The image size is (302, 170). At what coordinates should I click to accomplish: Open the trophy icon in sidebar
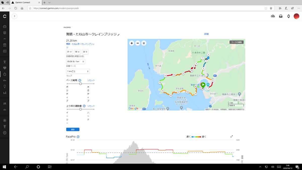tap(5, 126)
